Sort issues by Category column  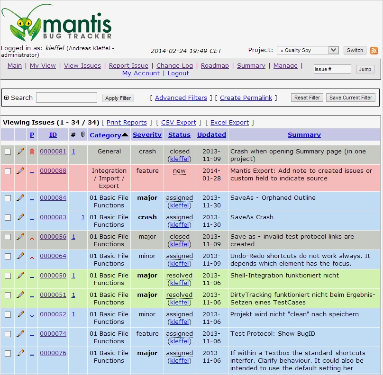[x=105, y=135]
